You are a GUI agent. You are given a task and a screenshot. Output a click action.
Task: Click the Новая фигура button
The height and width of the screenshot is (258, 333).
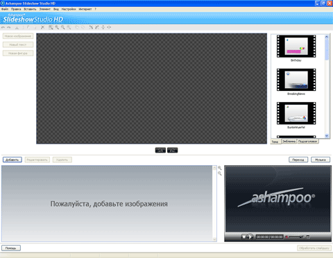click(x=18, y=53)
